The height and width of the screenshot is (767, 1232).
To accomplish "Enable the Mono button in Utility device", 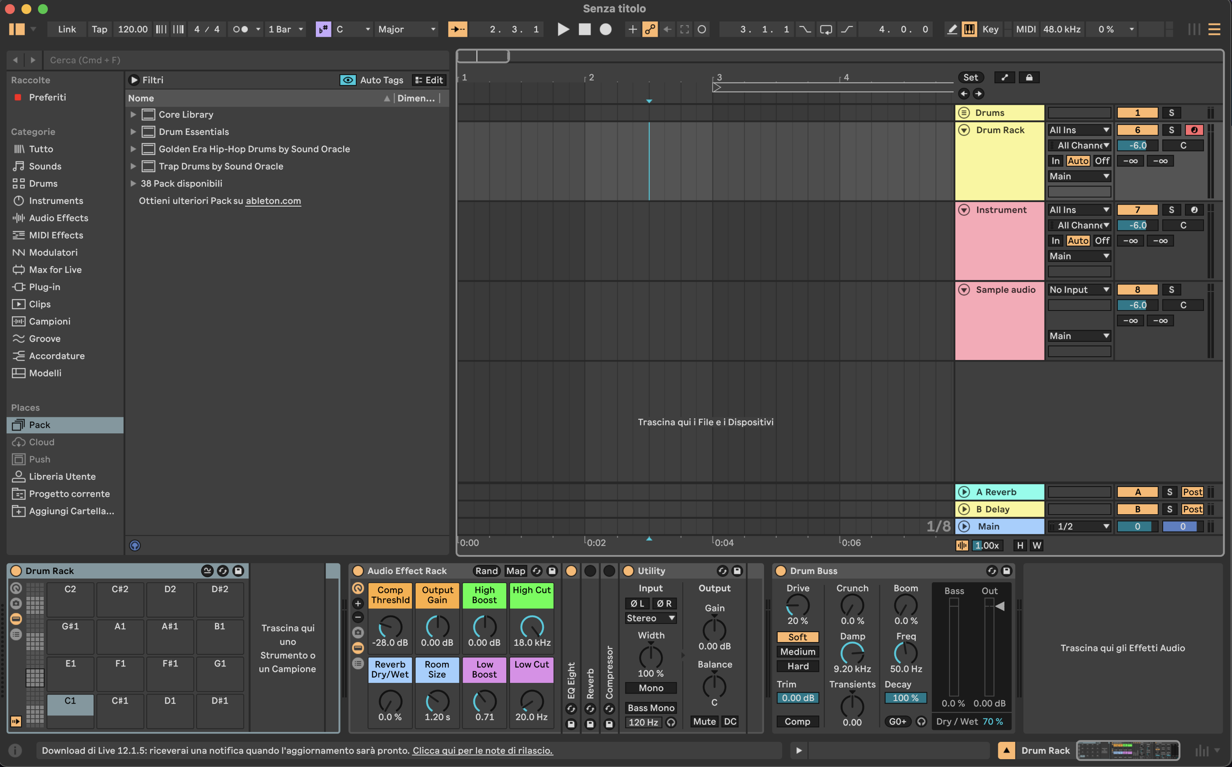I will [x=651, y=689].
